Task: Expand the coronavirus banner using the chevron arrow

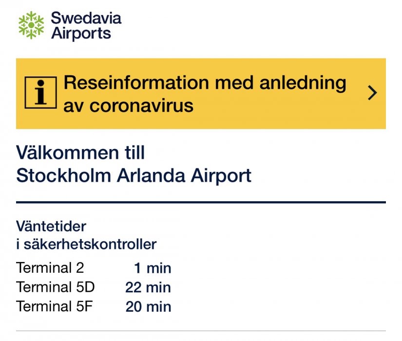Action: point(372,93)
